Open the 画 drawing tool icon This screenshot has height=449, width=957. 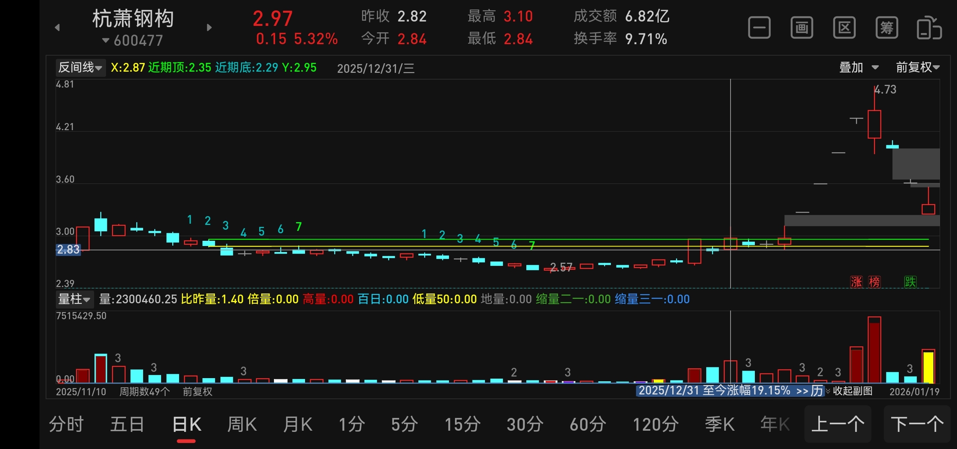click(802, 28)
